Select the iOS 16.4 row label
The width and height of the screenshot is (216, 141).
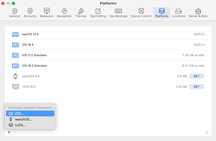click(x=28, y=45)
